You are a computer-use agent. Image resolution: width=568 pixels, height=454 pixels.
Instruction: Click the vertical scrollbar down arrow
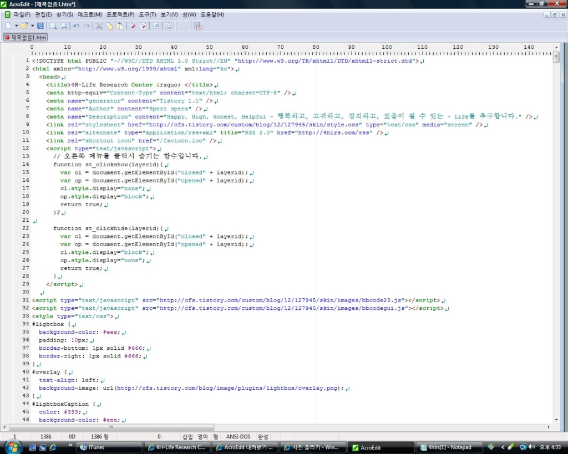click(x=556, y=420)
